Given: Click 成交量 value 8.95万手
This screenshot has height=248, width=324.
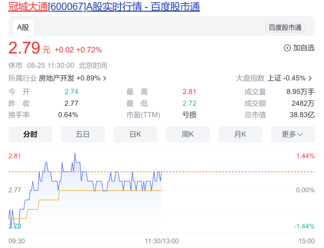Looking at the screenshot, I should (x=300, y=92).
